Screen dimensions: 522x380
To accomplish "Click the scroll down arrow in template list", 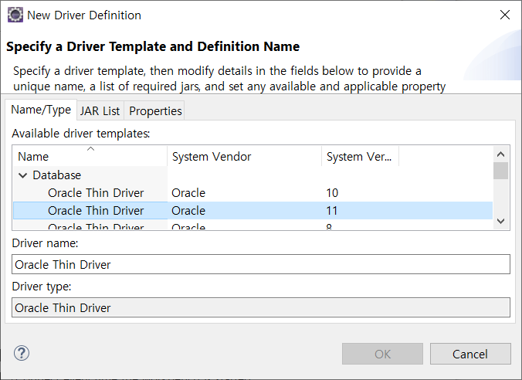I will tap(500, 221).
